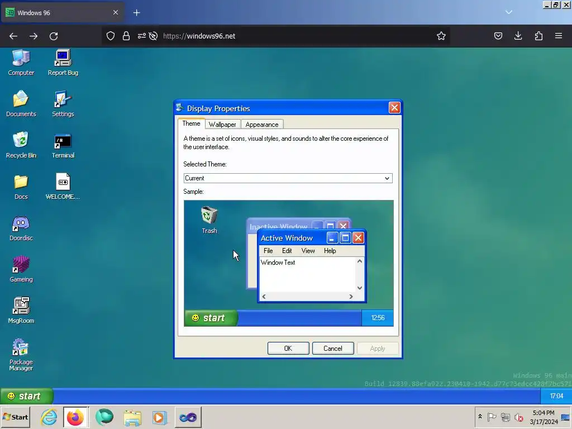Reload the current page

click(54, 36)
